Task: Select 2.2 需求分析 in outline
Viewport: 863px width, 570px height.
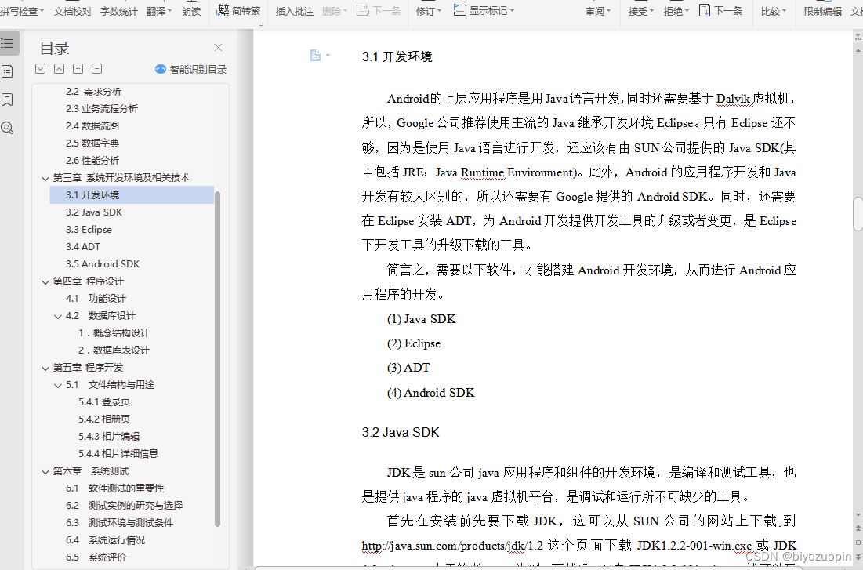Action: point(93,92)
